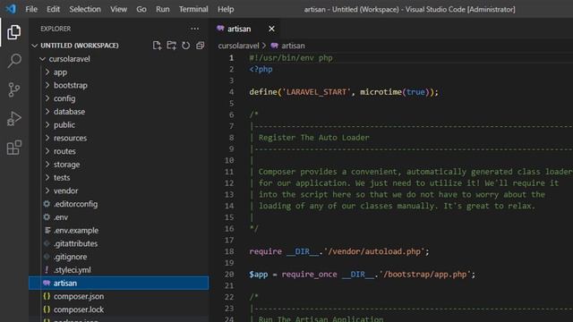The width and height of the screenshot is (573, 322).
Task: Refresh the Explorer file tree
Action: [x=185, y=46]
